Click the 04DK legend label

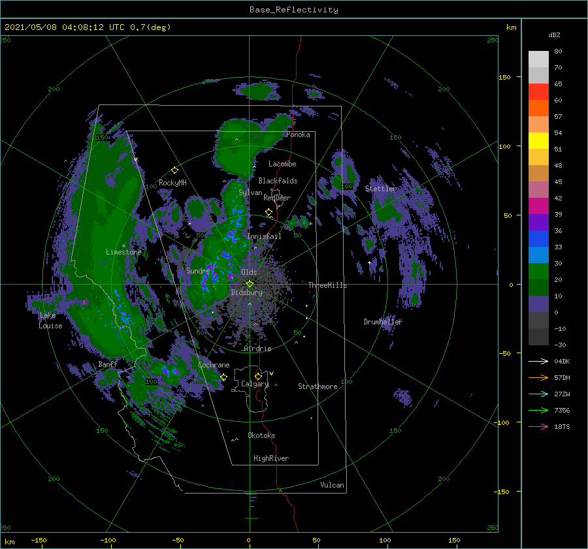[x=562, y=361]
